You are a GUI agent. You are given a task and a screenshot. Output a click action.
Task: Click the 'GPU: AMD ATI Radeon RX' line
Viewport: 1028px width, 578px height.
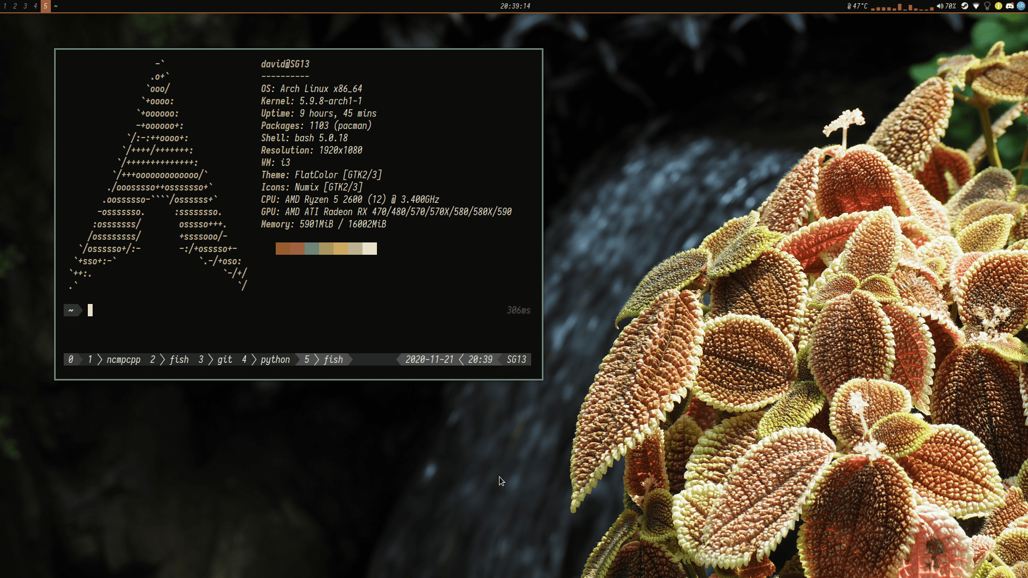(386, 212)
